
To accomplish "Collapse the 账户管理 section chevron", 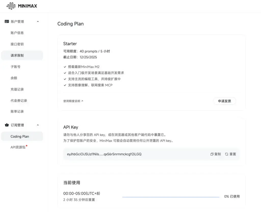I will (x=38, y=22).
